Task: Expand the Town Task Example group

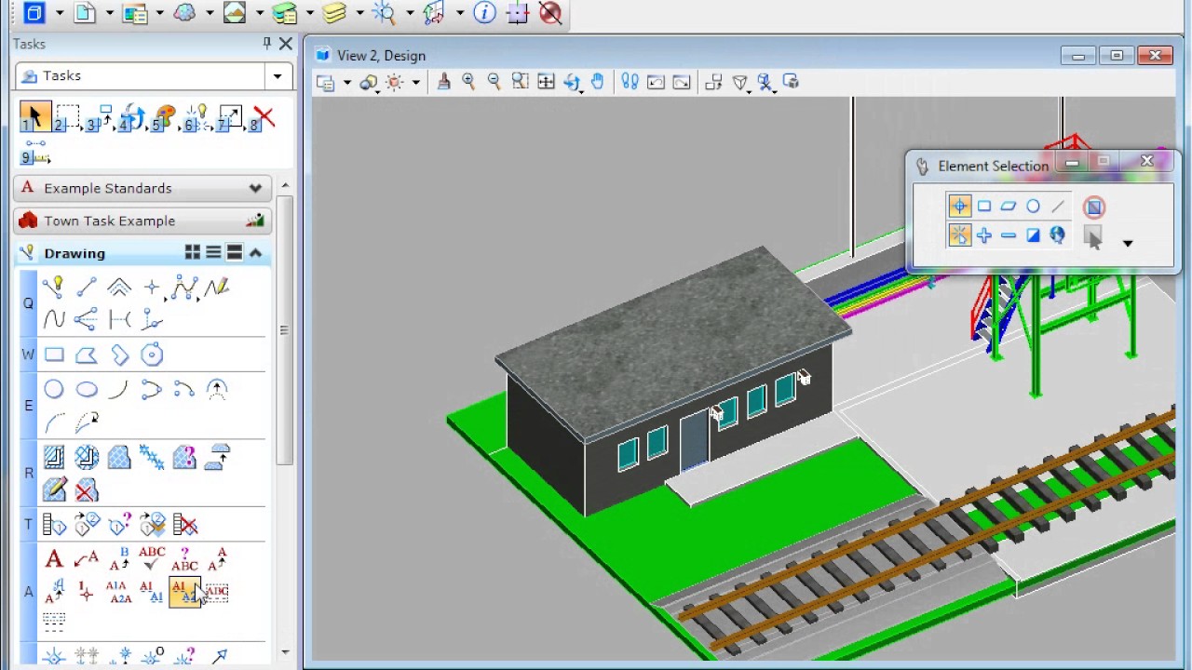Action: 254,221
